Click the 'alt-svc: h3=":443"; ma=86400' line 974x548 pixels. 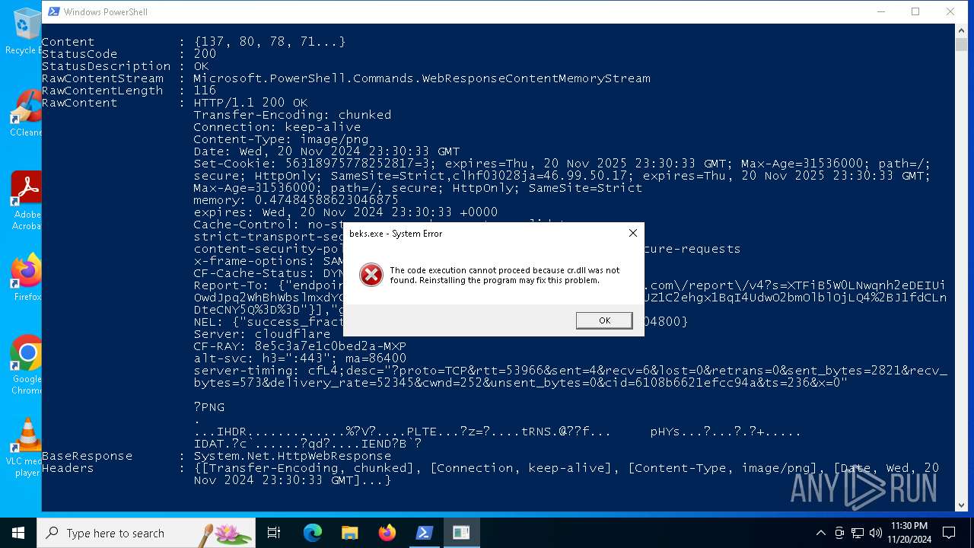pos(300,358)
